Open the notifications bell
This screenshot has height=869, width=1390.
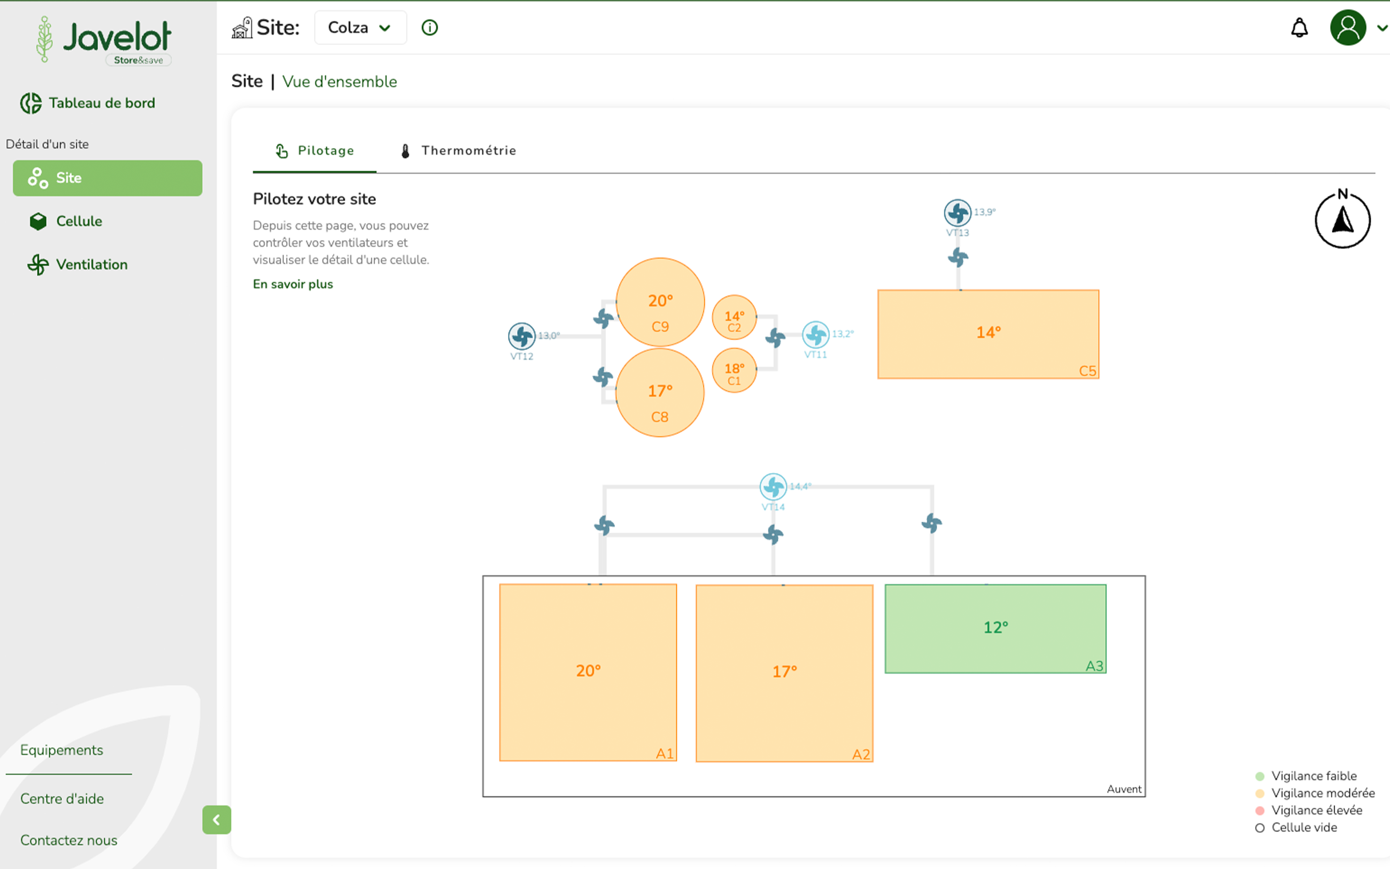pos(1299,28)
